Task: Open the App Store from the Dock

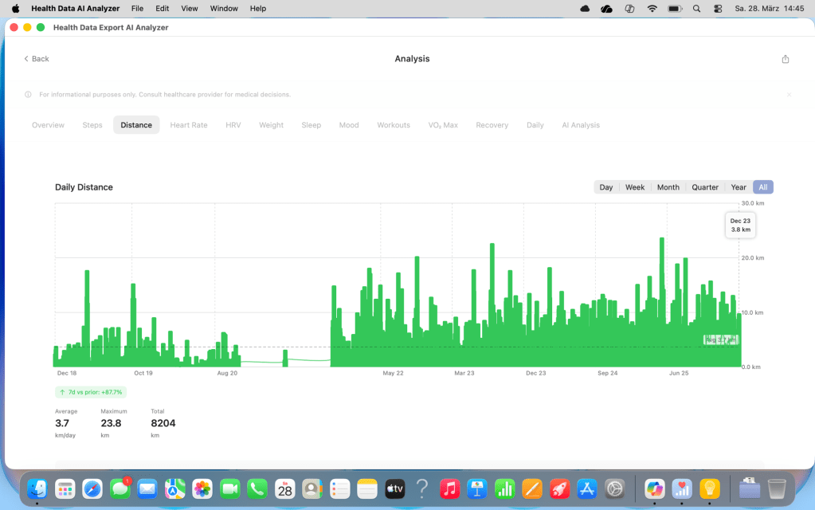Action: click(587, 488)
